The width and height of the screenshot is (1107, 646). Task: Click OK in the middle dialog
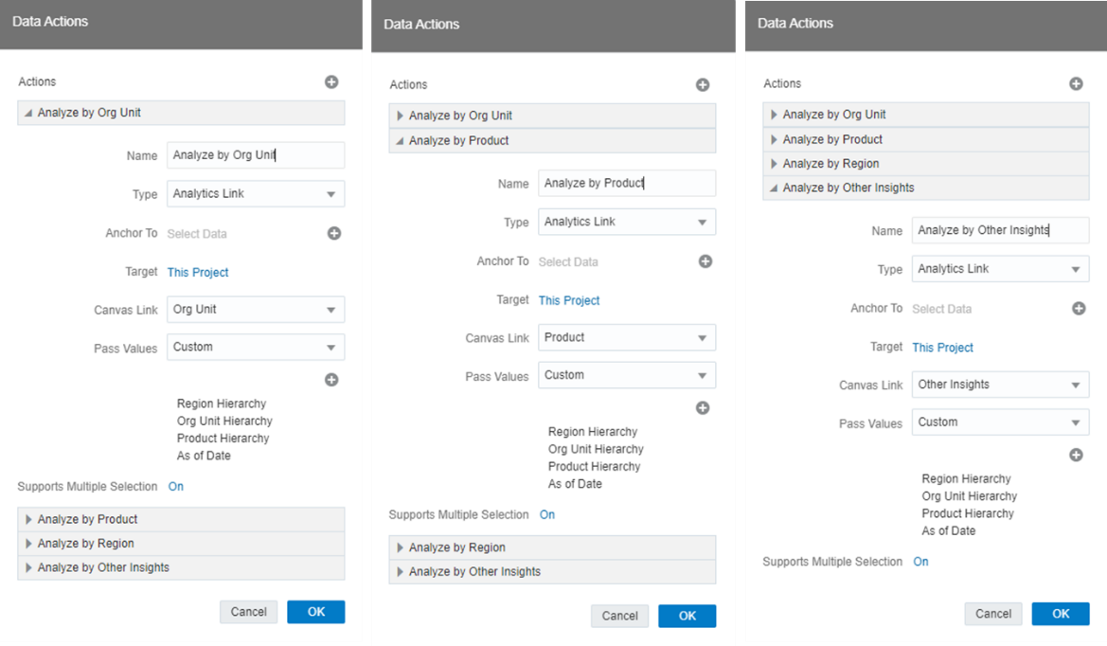pyautogui.click(x=687, y=616)
